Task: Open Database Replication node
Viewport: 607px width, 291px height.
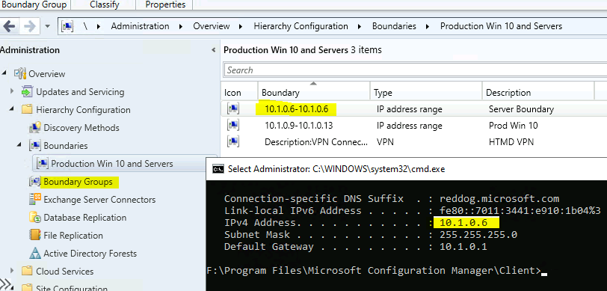Action: [x=84, y=218]
